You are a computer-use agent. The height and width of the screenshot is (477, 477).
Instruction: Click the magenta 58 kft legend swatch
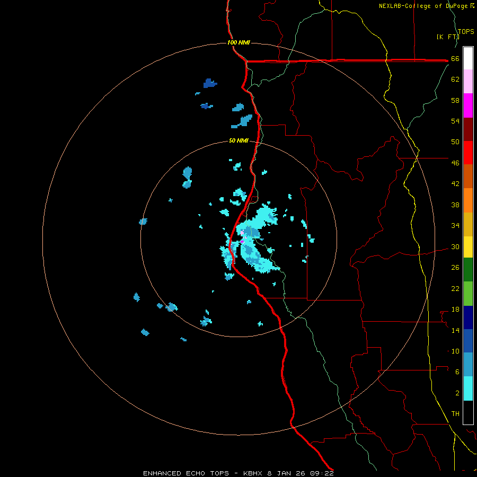pyautogui.click(x=468, y=105)
